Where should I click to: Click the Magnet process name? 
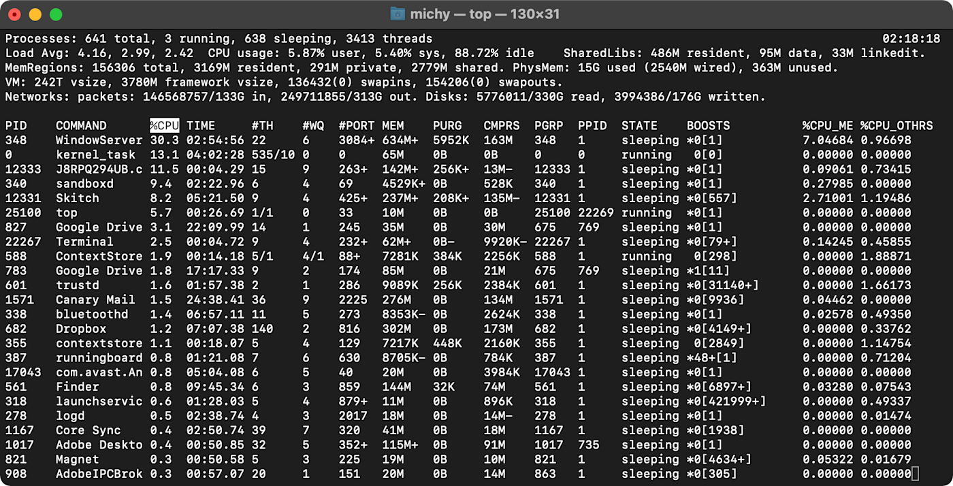pyautogui.click(x=78, y=459)
